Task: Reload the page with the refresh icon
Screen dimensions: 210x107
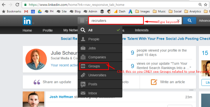Action: (x=17, y=5)
